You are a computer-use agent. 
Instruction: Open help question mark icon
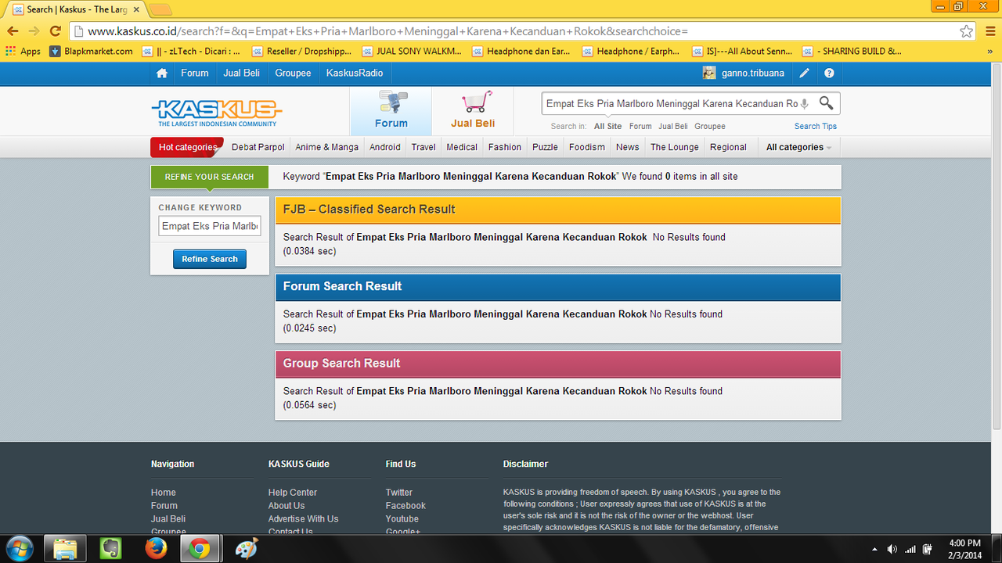coord(829,73)
